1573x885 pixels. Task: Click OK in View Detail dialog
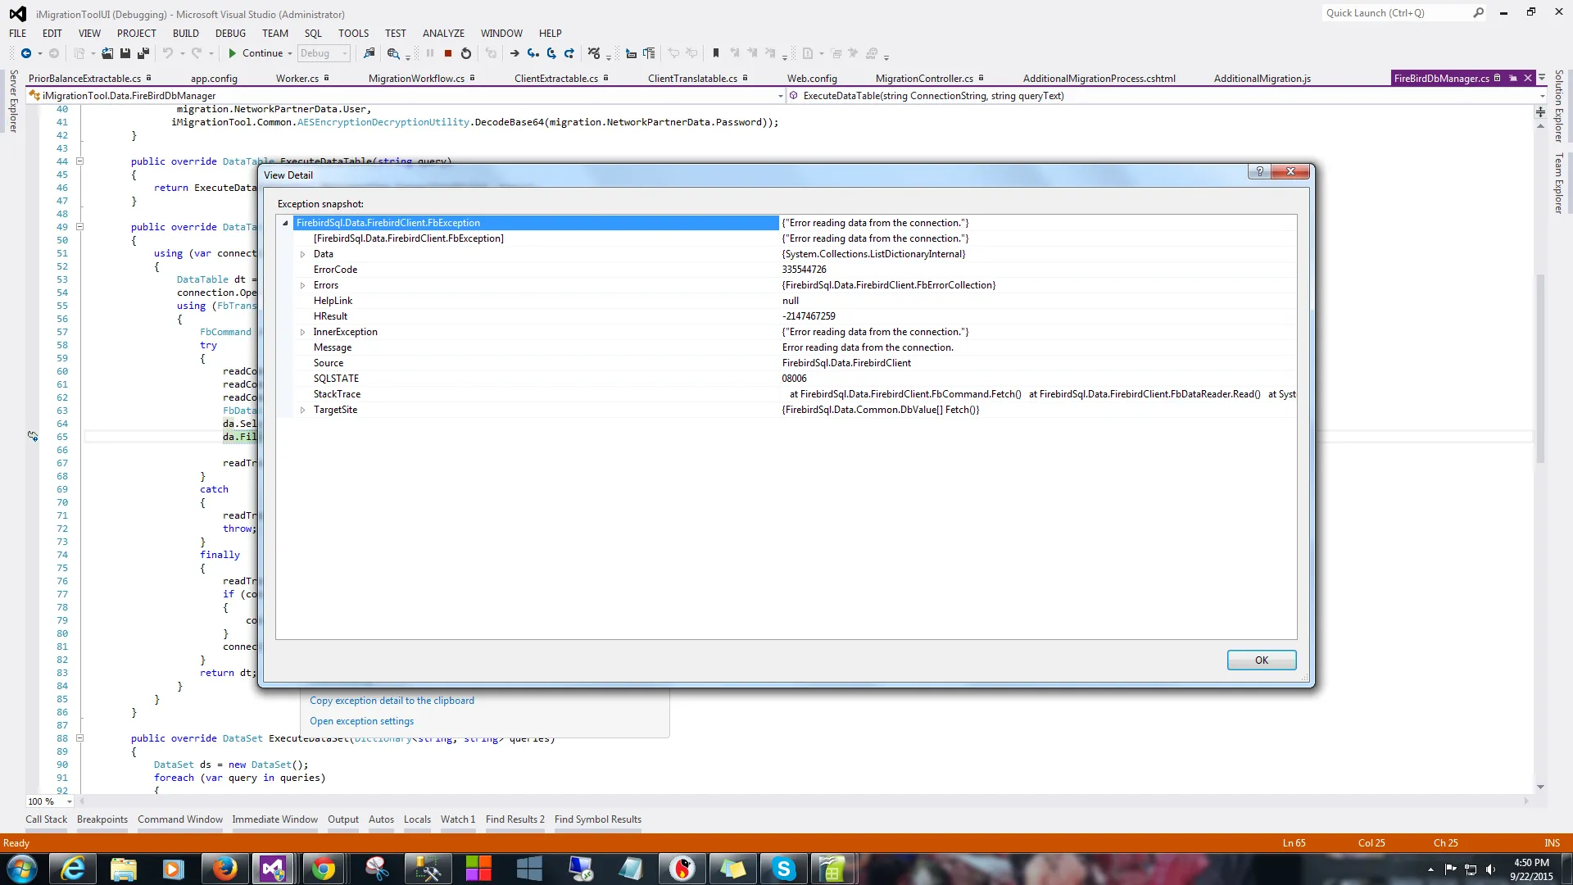click(x=1261, y=660)
